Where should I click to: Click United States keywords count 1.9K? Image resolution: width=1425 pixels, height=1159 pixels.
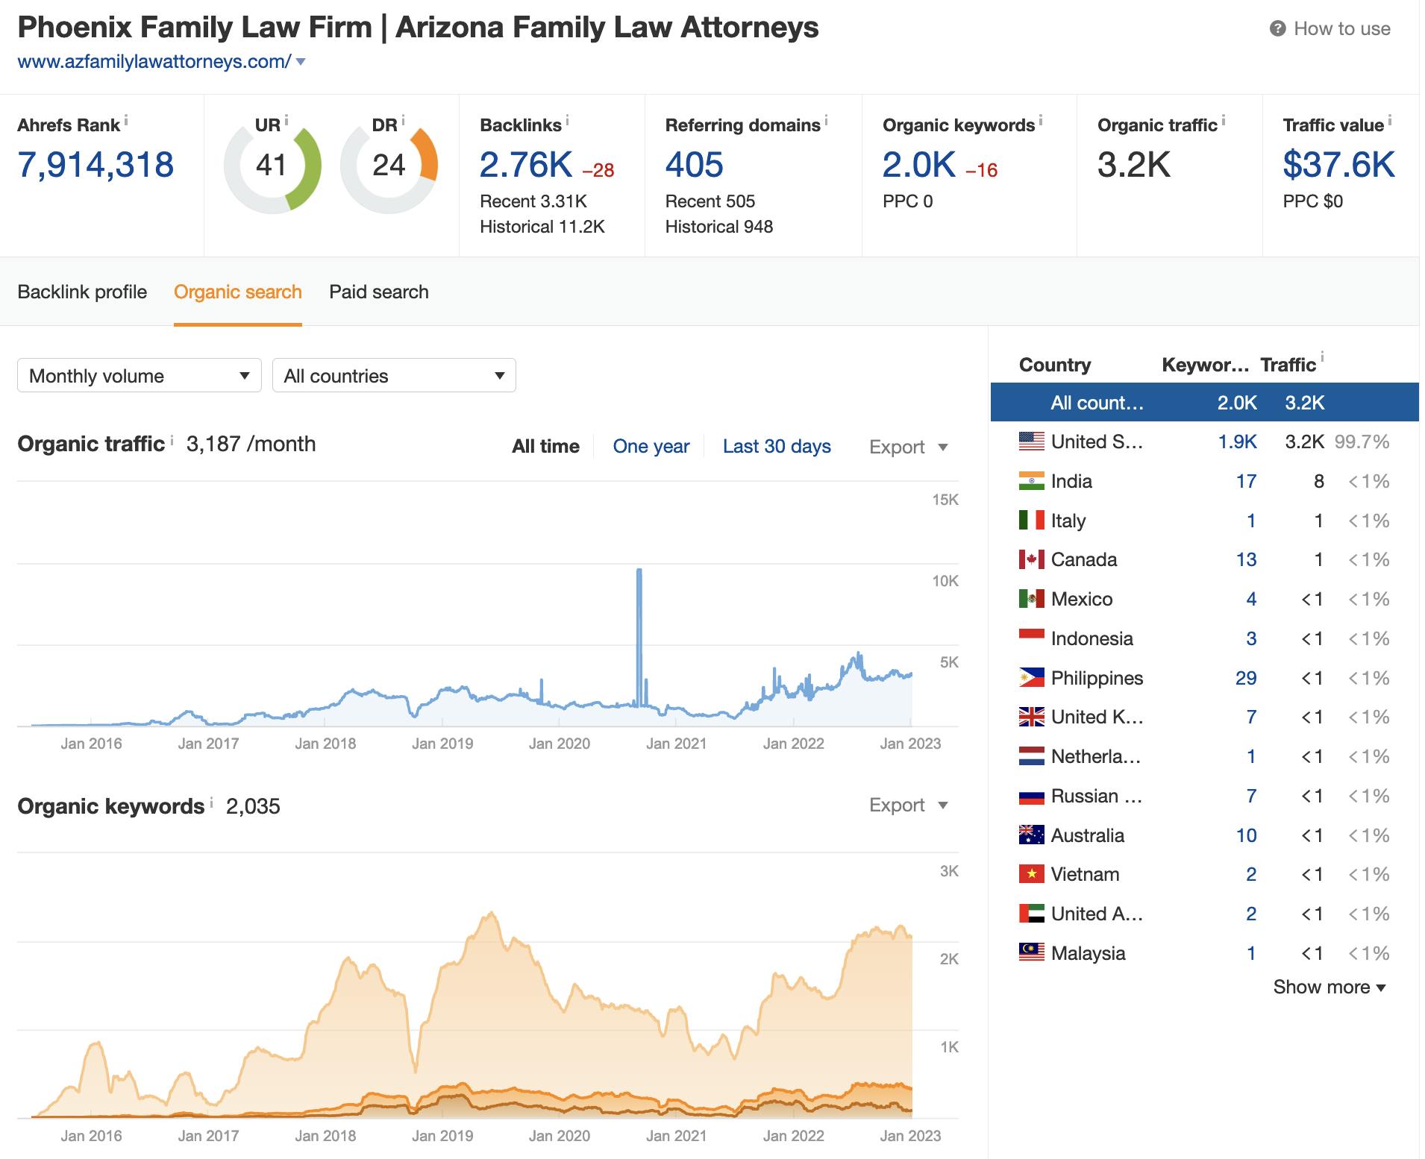(1237, 442)
